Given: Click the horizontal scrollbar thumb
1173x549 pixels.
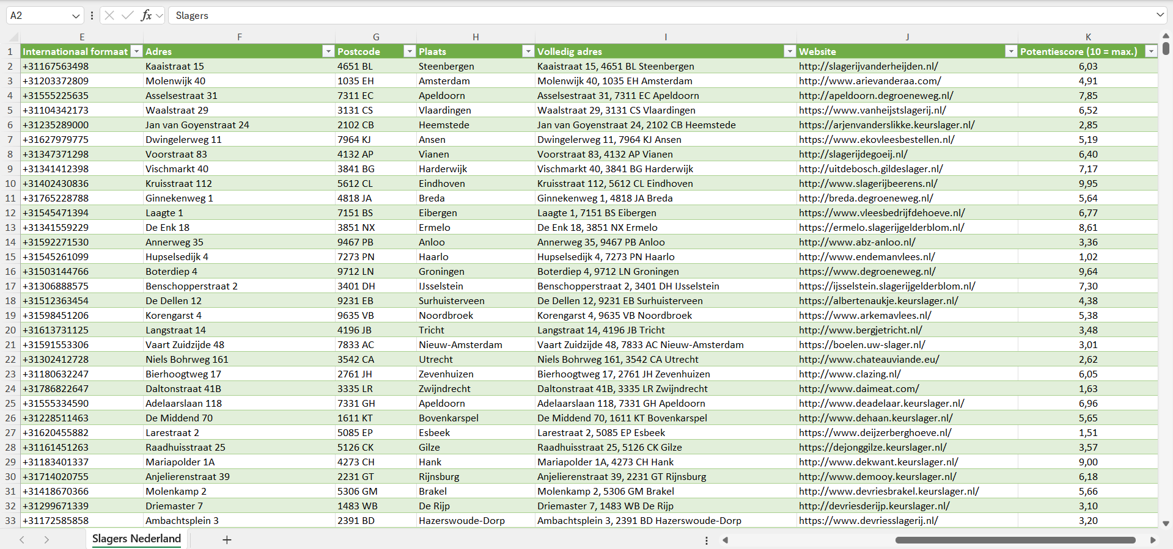Looking at the screenshot, I should 1015,540.
